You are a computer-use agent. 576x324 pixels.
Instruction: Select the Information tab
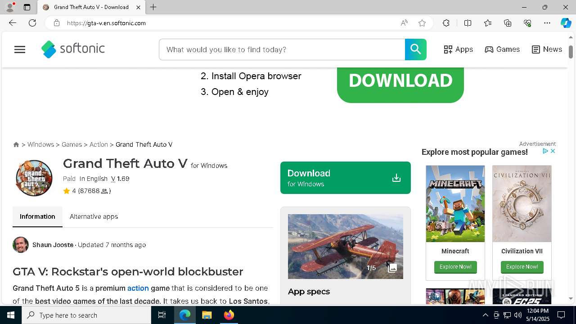[37, 216]
